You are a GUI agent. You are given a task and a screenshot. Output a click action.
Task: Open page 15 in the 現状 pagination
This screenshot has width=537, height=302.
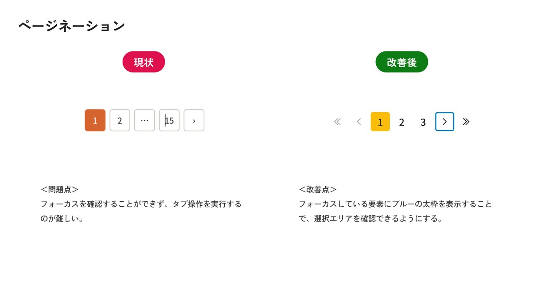coord(169,120)
